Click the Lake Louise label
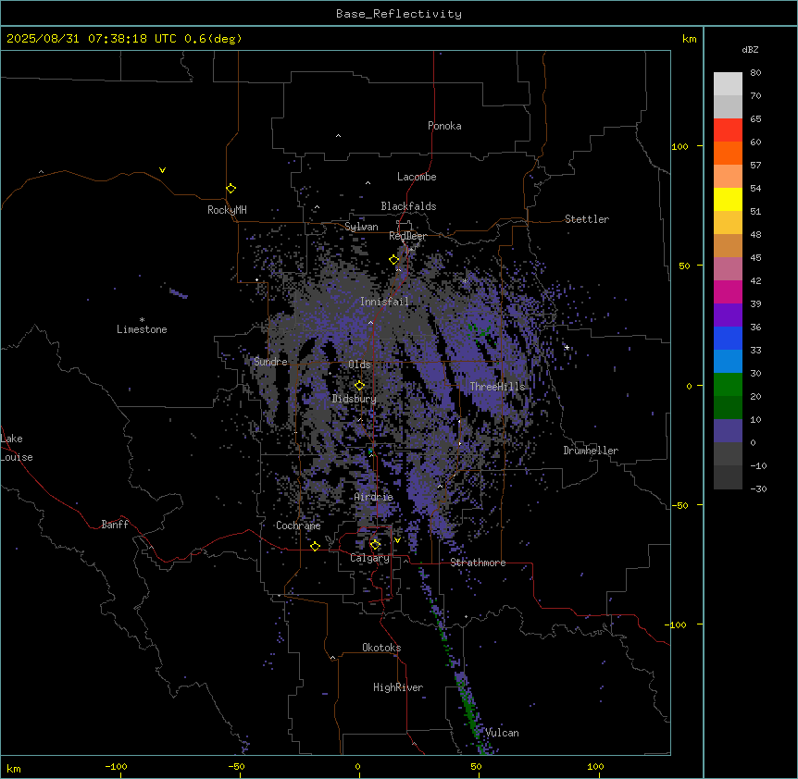This screenshot has height=779, width=798. (17, 448)
